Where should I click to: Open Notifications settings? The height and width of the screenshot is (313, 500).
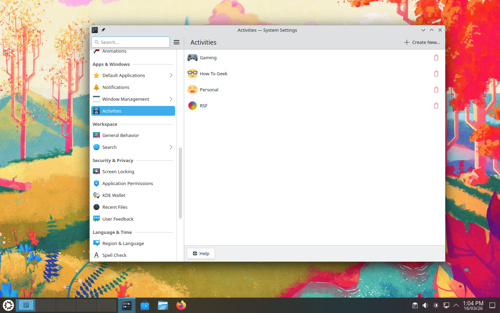pyautogui.click(x=133, y=87)
